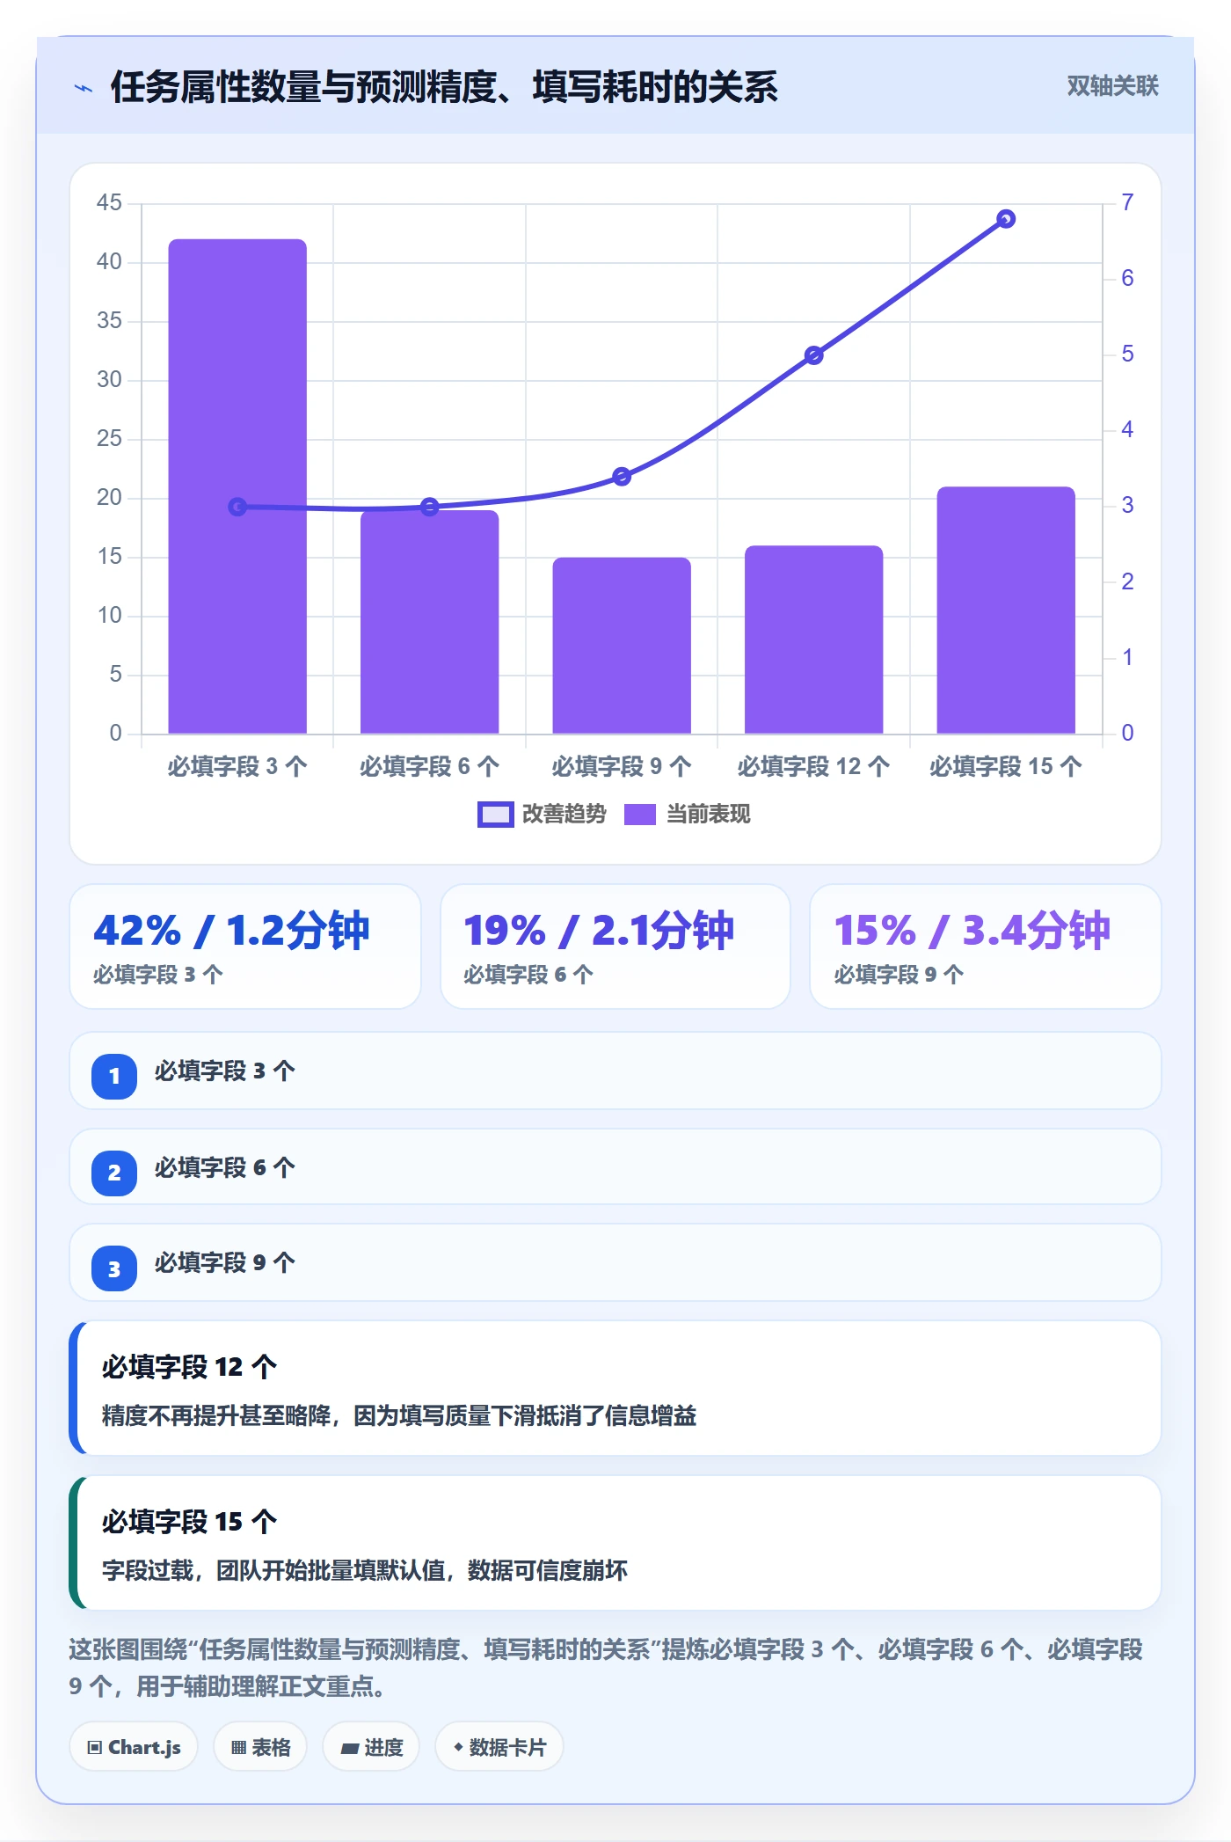Click the 改善趋势 legend label
Viewport: 1231px width, 1842px height.
click(x=564, y=815)
